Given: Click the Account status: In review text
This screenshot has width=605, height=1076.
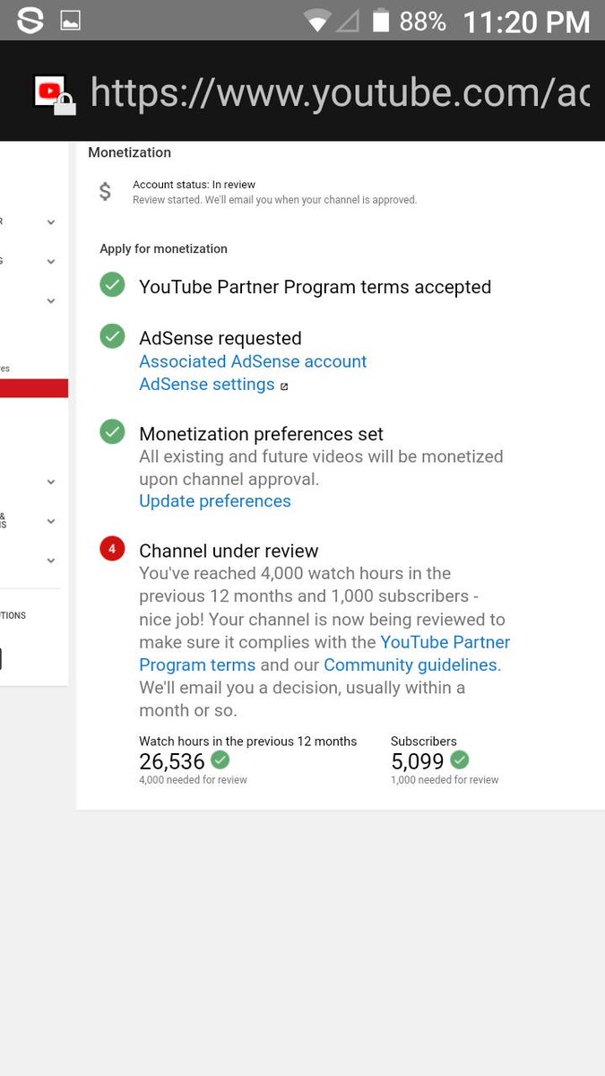Looking at the screenshot, I should (x=194, y=185).
